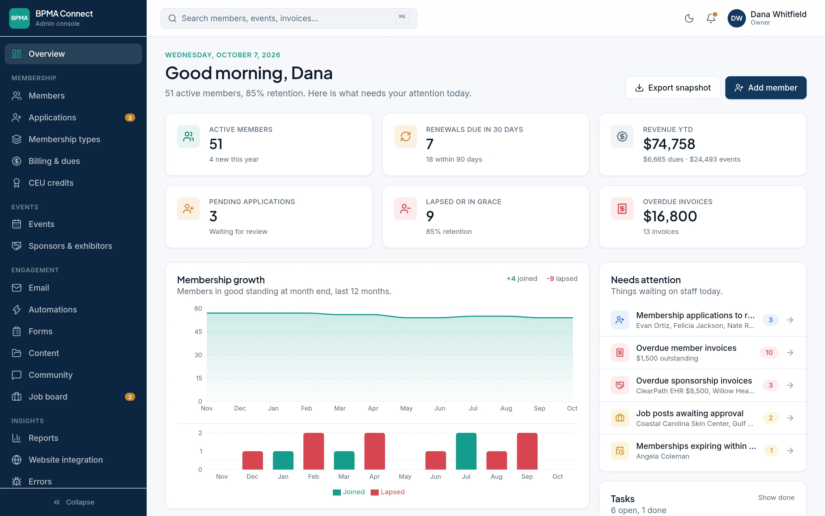Screen dimensions: 825x516
Task: Open Membership types in the sidebar
Action: 73,139
